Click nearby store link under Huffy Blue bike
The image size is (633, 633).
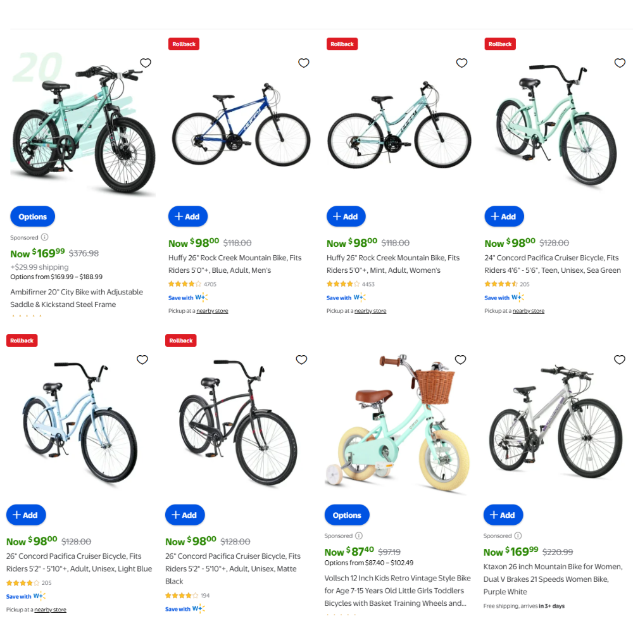point(212,311)
